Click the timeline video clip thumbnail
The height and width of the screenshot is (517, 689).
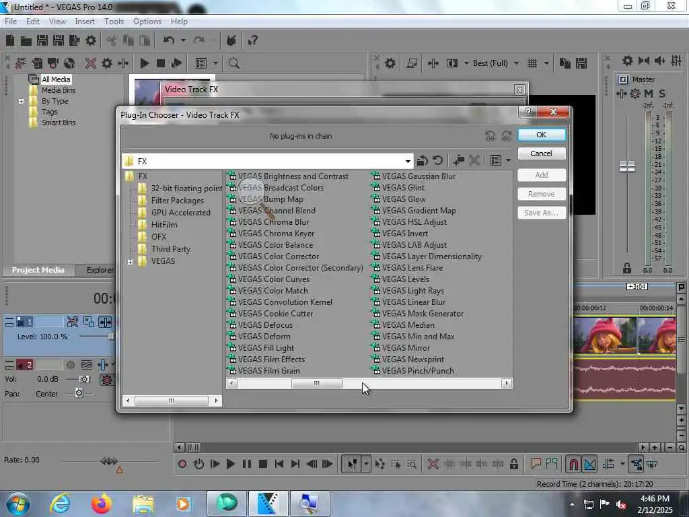(x=605, y=335)
